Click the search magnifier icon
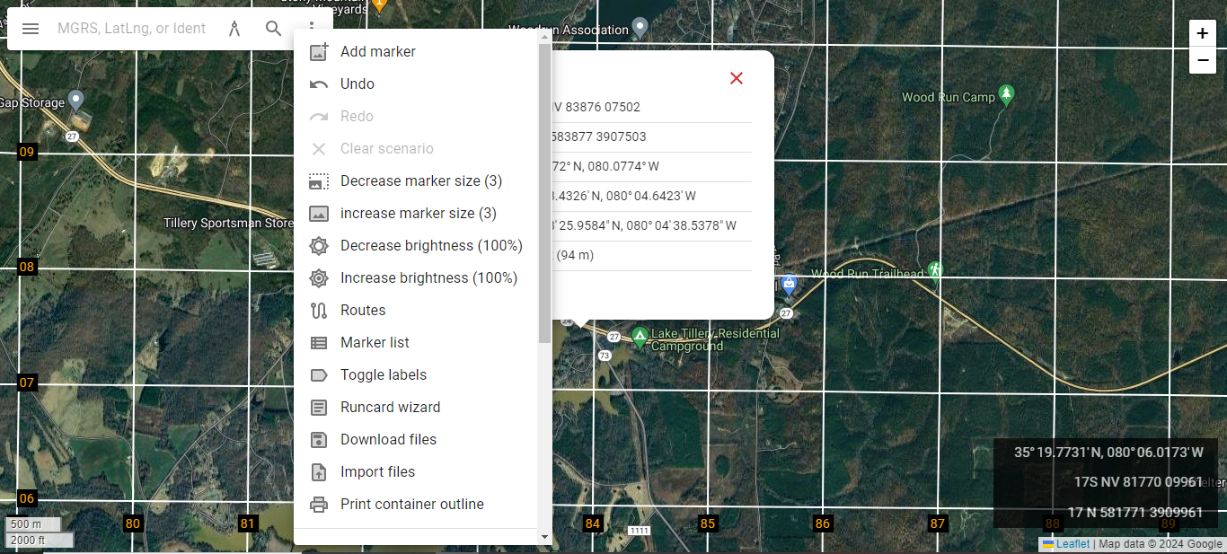This screenshot has height=554, width=1227. pos(274,28)
